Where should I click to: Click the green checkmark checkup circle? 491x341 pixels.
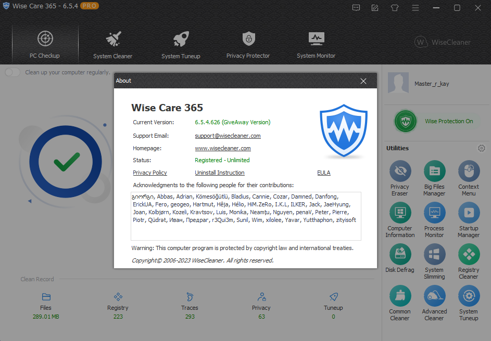click(x=66, y=162)
